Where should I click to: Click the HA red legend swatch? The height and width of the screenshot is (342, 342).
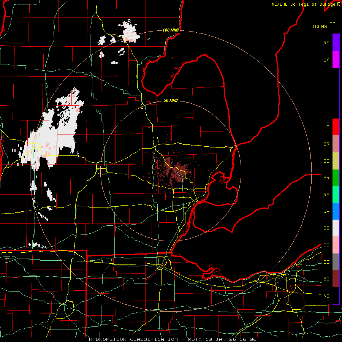click(x=336, y=127)
